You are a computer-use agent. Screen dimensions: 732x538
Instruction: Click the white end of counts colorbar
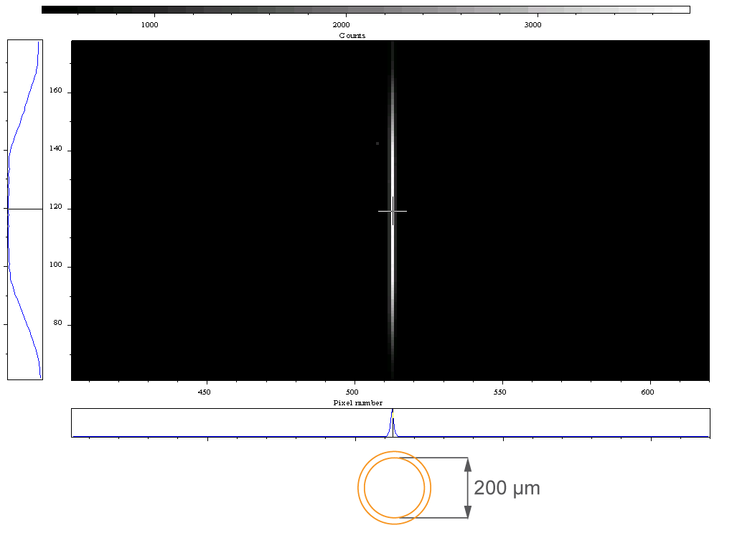(679, 9)
